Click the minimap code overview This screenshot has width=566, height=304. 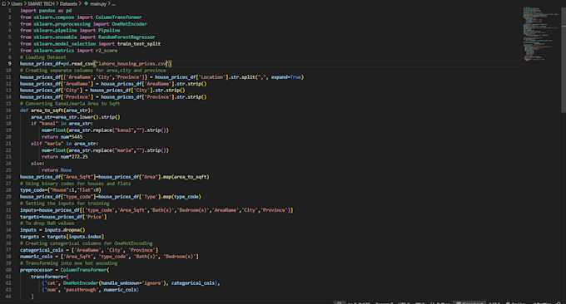(x=540, y=34)
